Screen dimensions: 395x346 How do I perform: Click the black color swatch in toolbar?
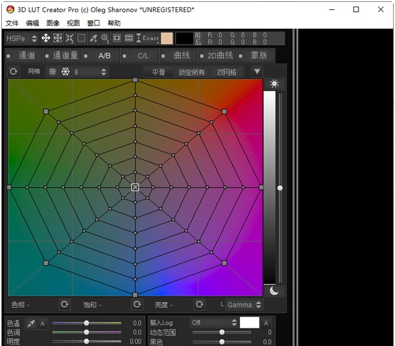(x=184, y=39)
